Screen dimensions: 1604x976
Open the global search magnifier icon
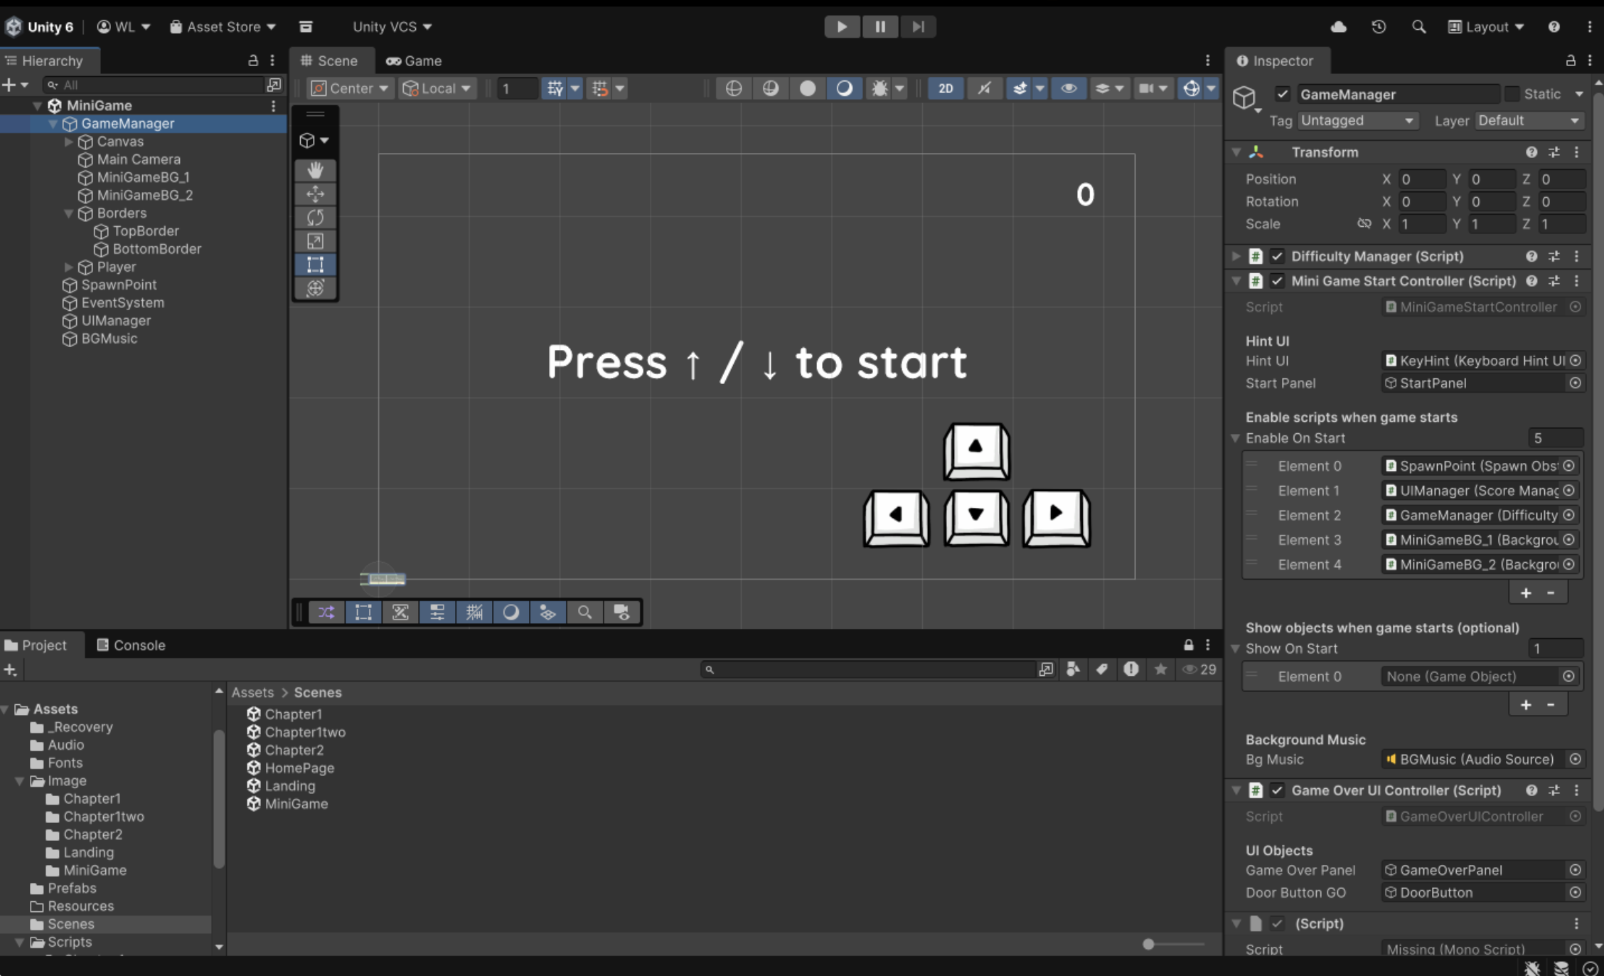(x=1418, y=26)
